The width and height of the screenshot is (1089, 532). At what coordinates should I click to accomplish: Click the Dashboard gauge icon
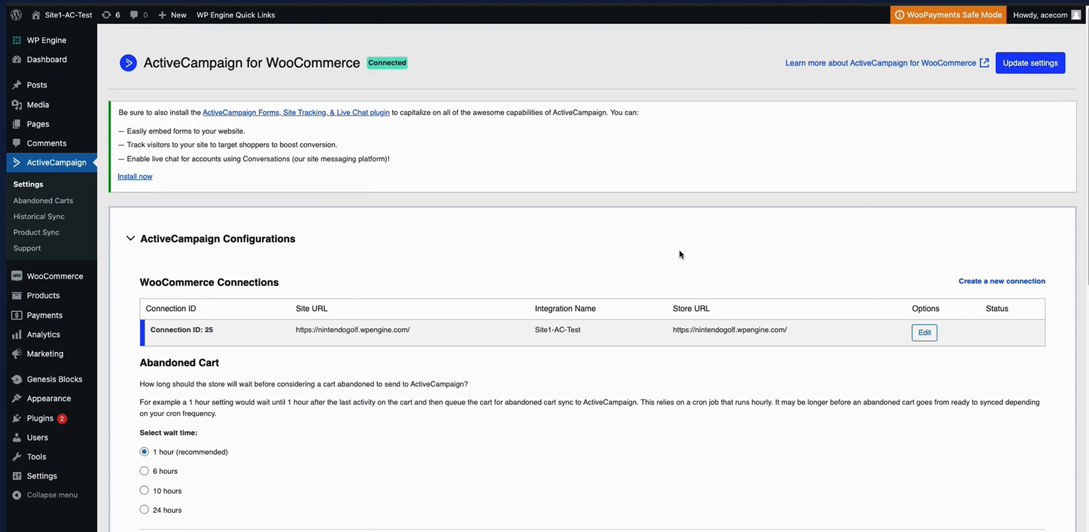pyautogui.click(x=16, y=59)
